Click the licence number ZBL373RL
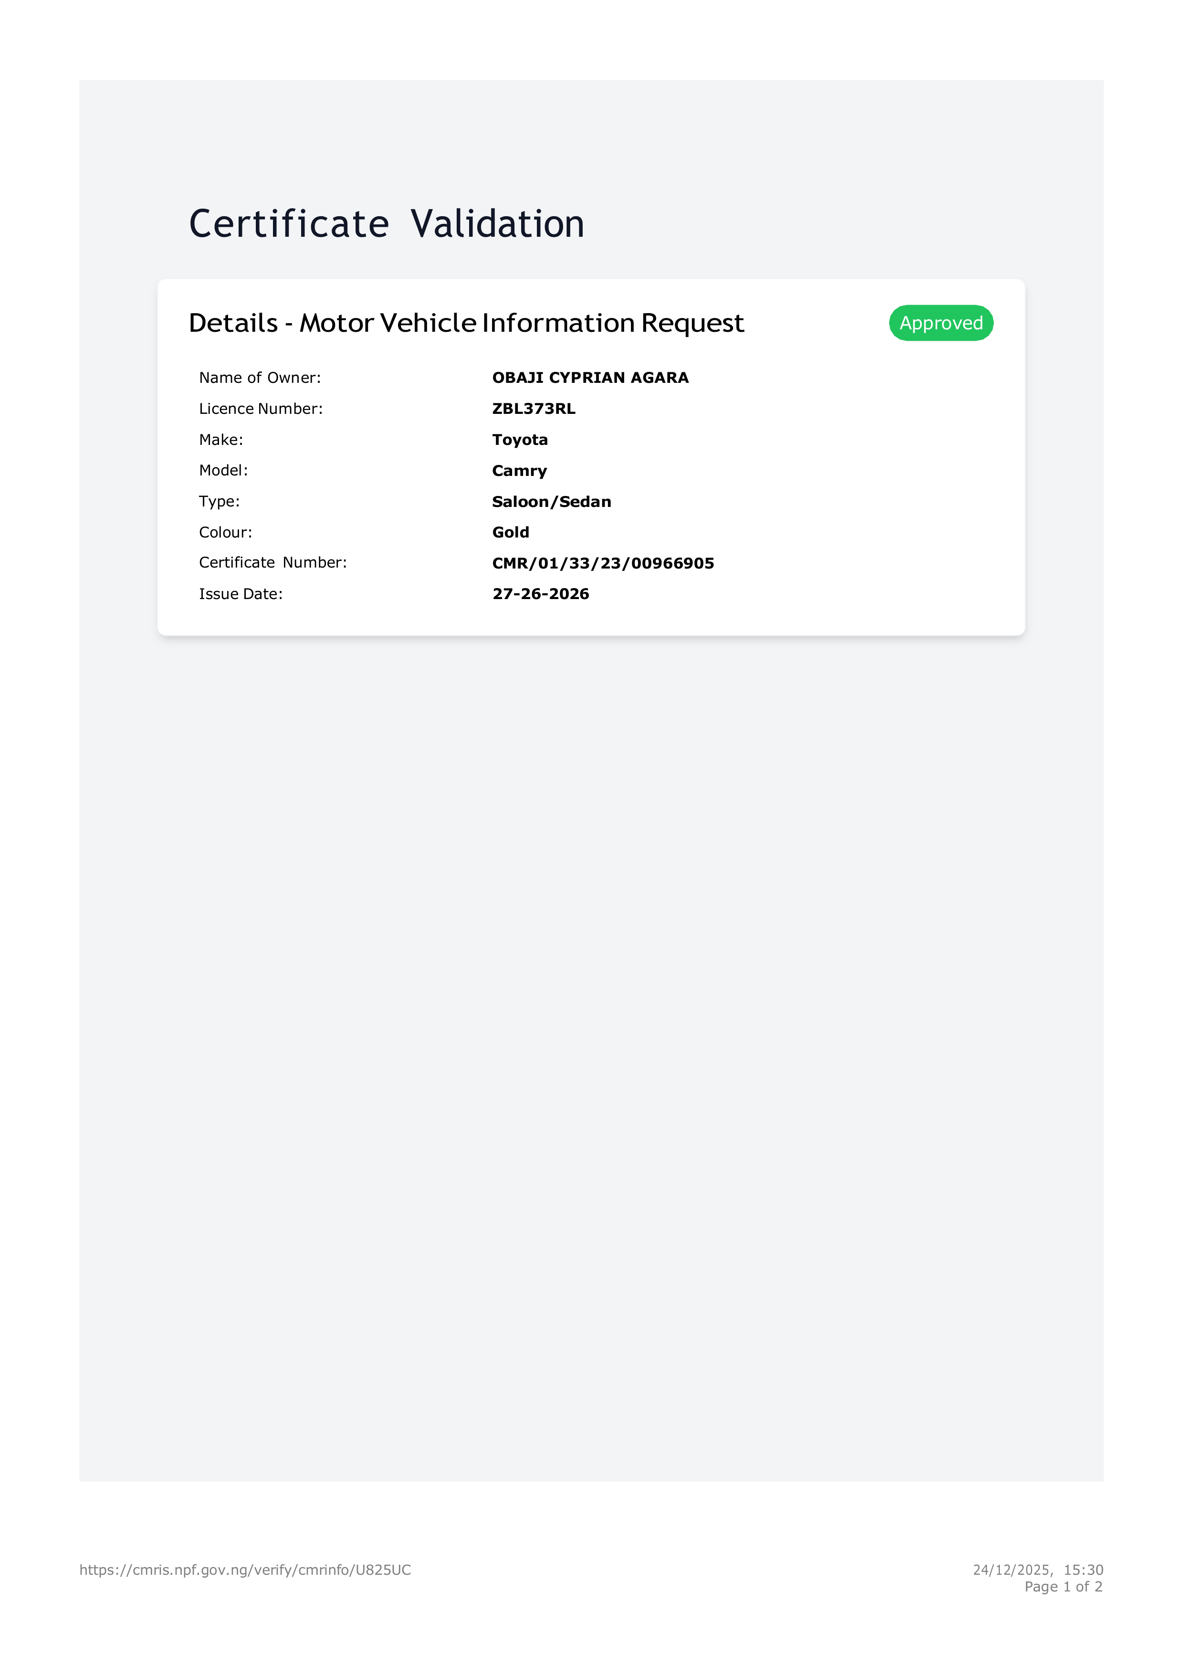The image size is (1184, 1675). 534,409
